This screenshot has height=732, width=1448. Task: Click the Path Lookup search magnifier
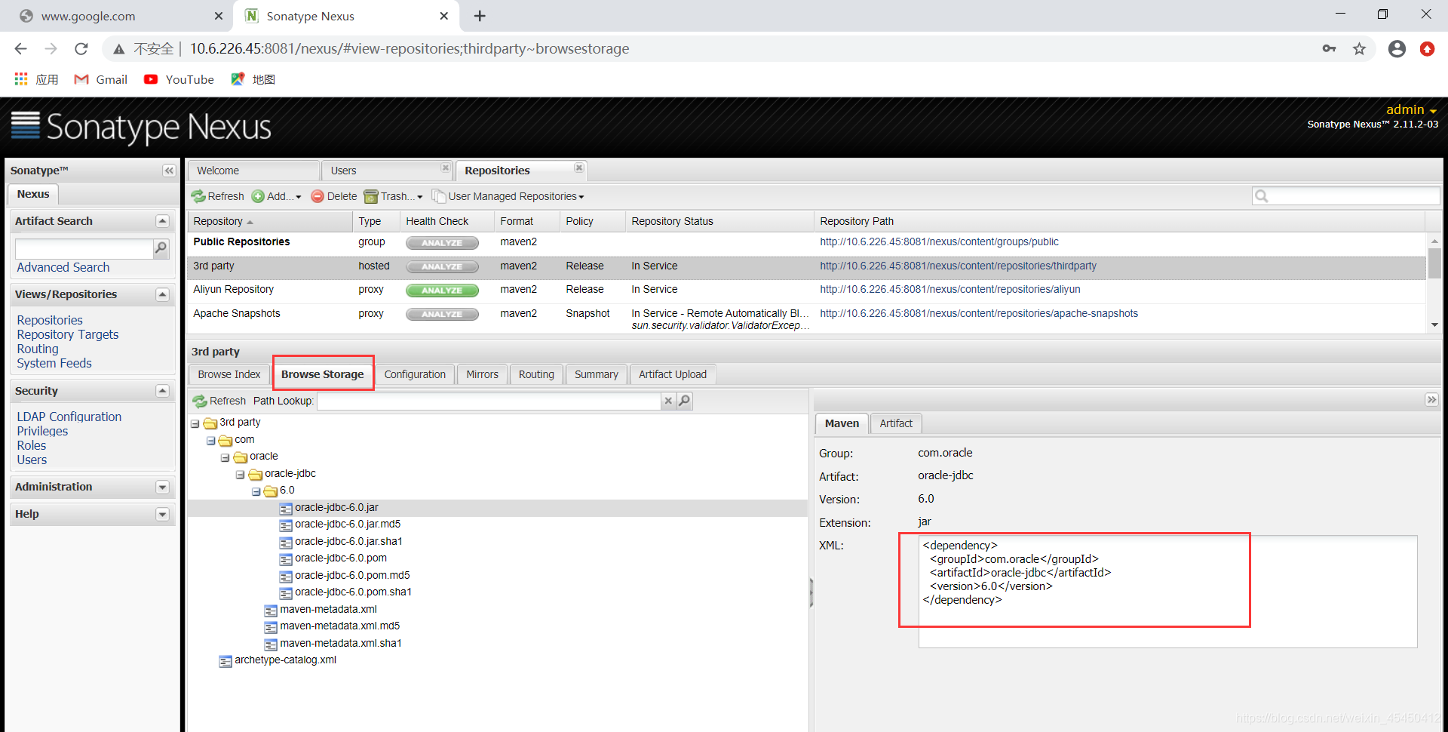tap(684, 401)
